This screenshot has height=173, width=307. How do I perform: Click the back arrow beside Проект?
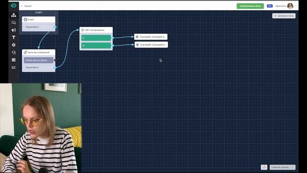coord(22,6)
